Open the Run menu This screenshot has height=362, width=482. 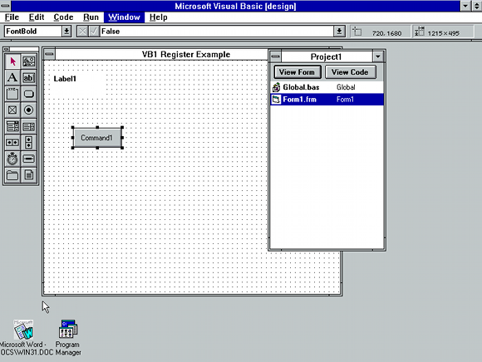point(91,17)
